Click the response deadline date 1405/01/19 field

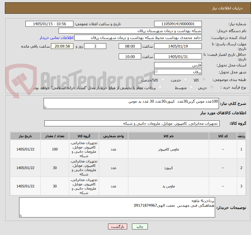[x=178, y=46]
